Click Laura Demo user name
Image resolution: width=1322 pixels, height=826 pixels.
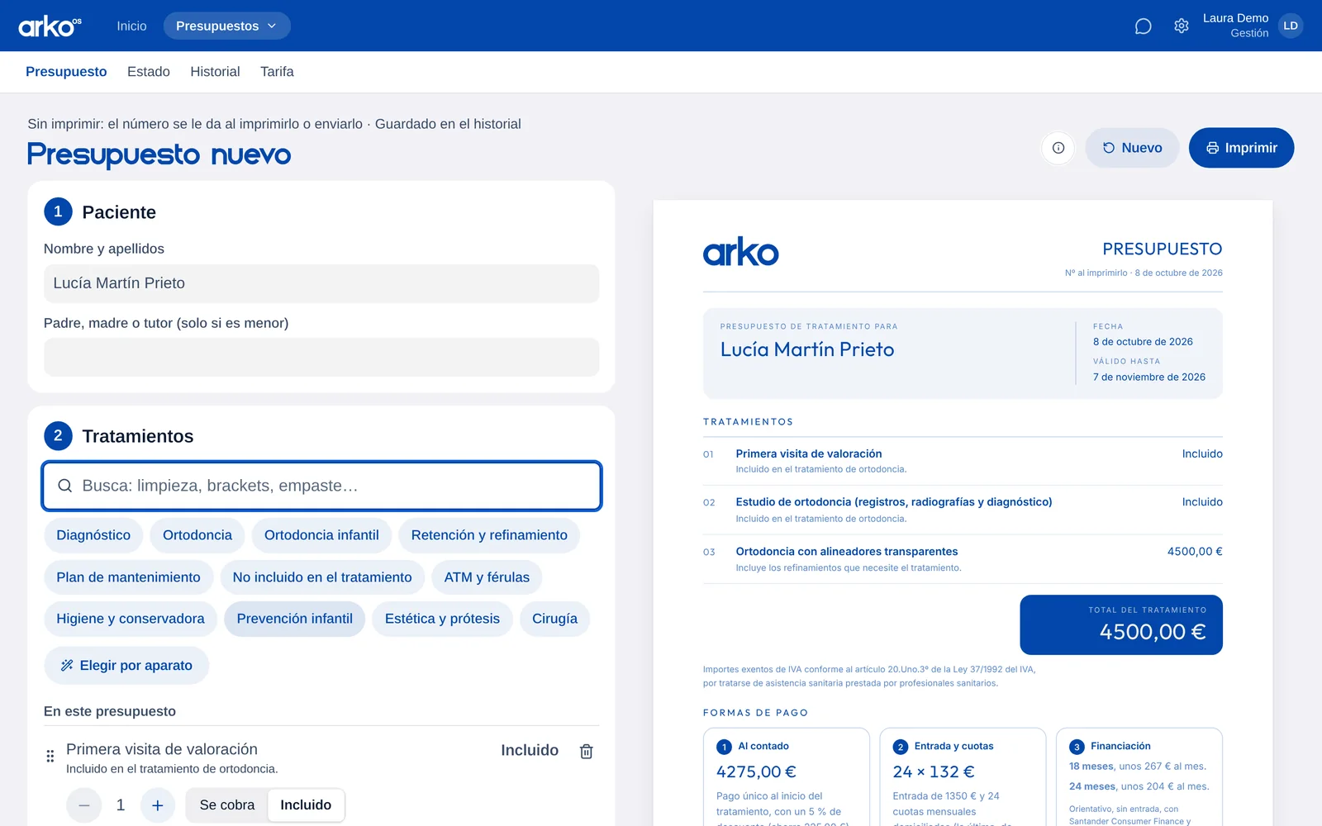click(1235, 18)
